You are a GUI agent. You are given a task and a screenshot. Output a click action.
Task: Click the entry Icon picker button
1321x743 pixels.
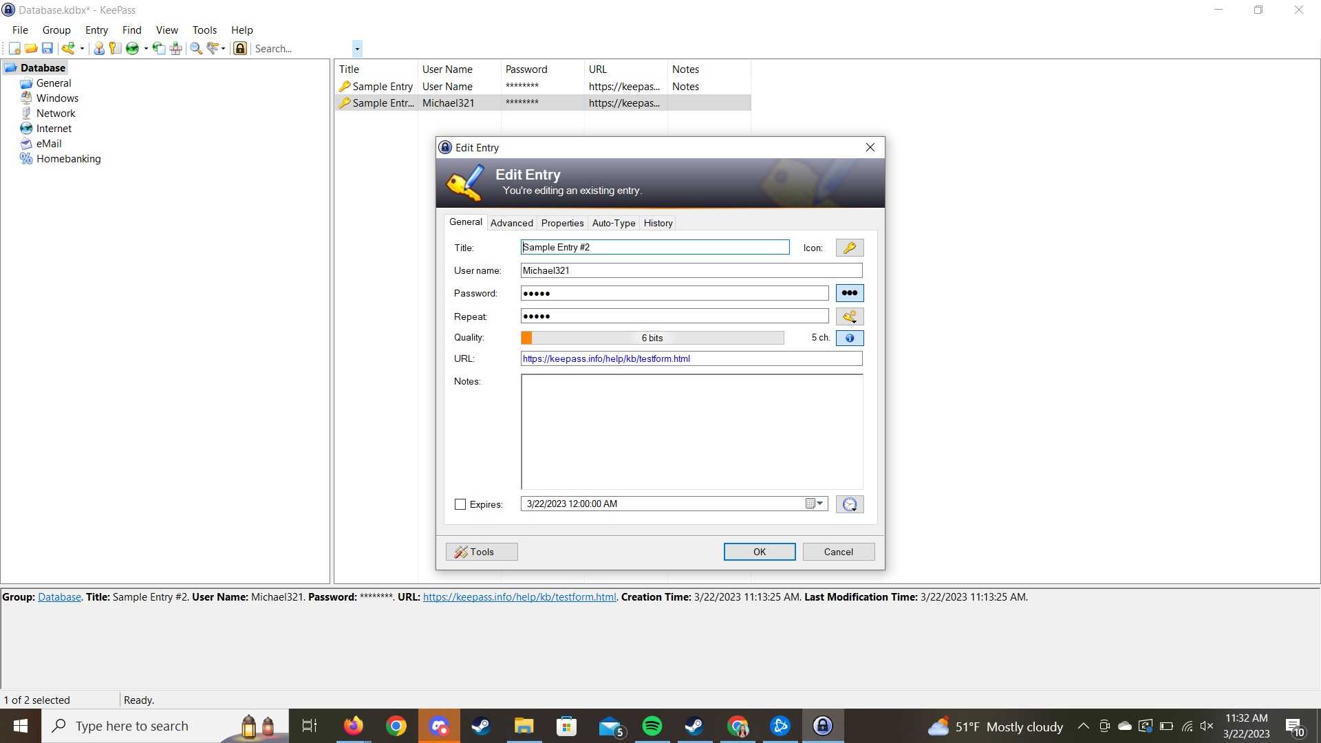click(x=850, y=248)
